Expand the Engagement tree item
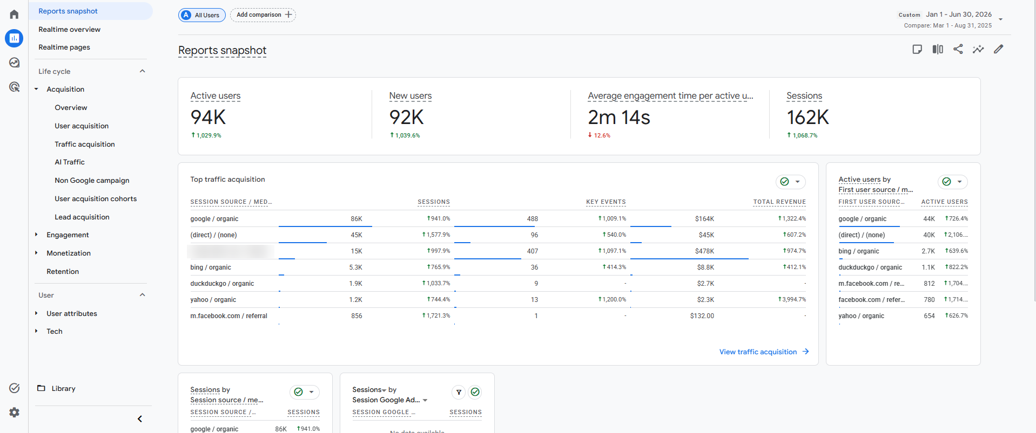 point(36,235)
